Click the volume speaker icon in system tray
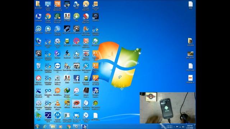 click(183, 127)
